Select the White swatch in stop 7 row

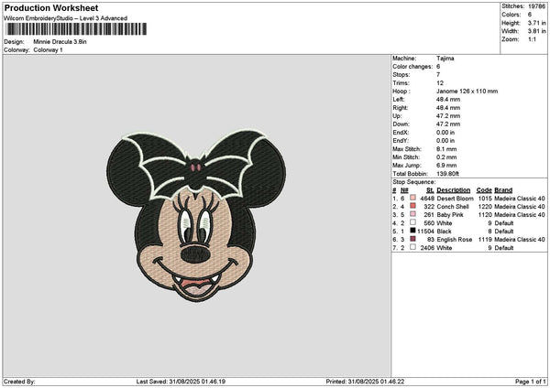click(412, 247)
